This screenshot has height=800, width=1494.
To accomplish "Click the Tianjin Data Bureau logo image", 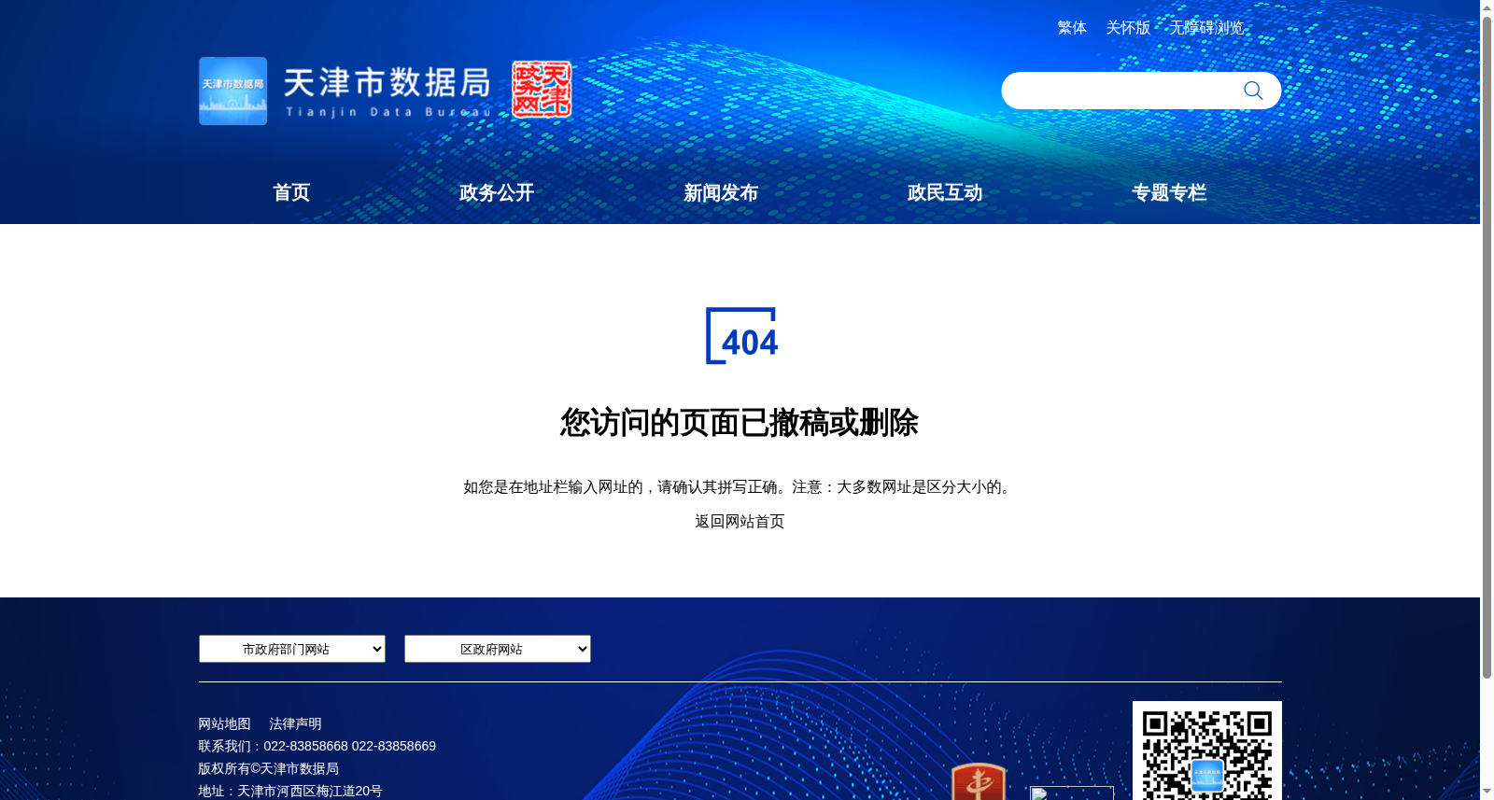I will (x=233, y=91).
